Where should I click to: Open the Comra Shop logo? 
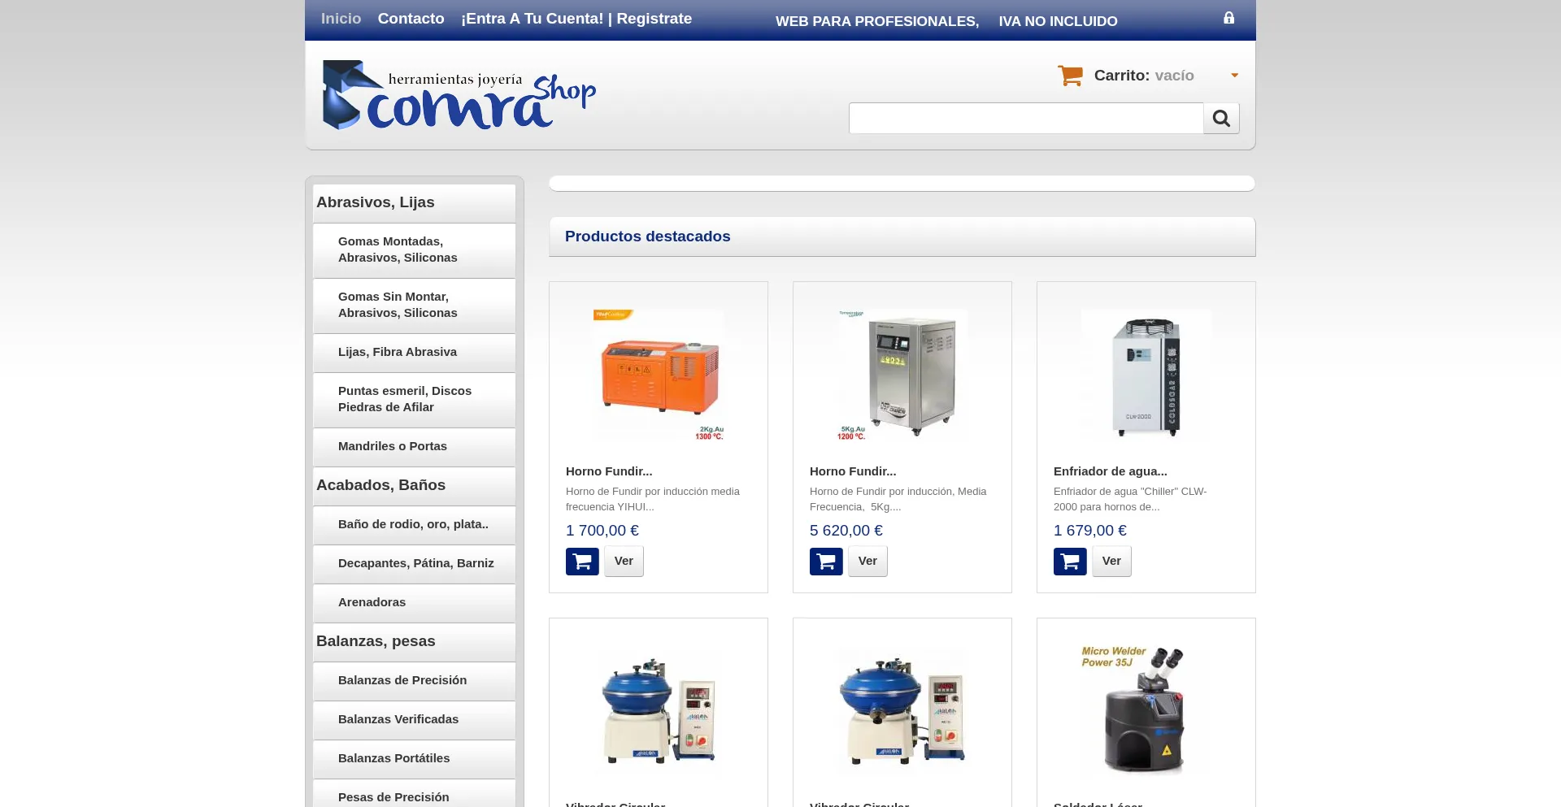[459, 95]
